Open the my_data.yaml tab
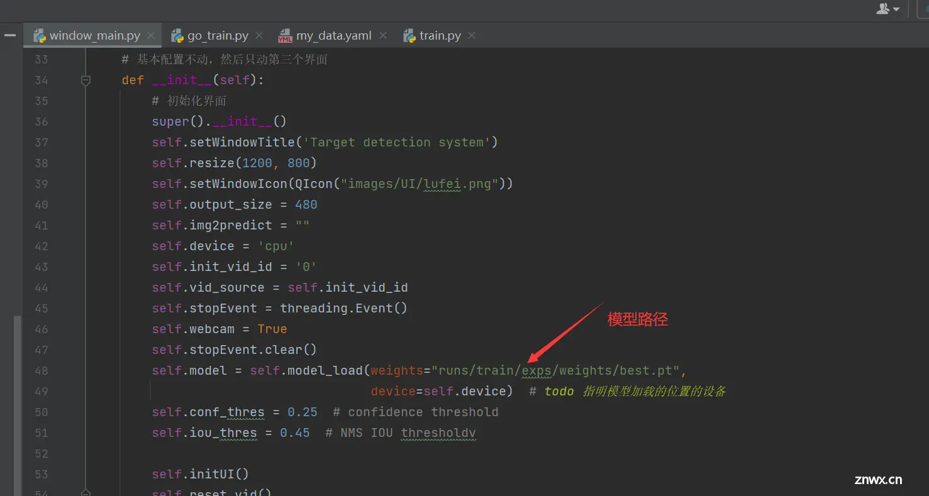This screenshot has width=929, height=496. tap(333, 36)
